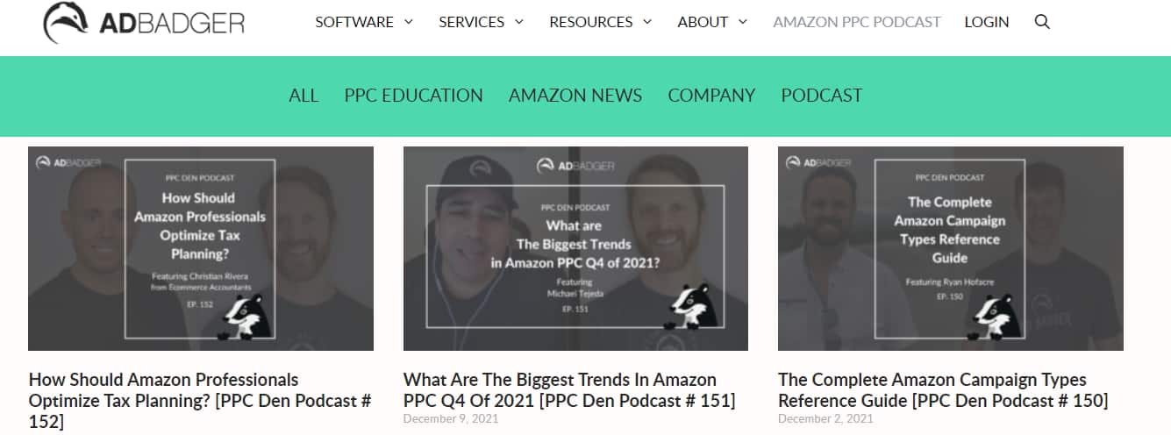Open title link for PPC Den Podcast # 152
1171x435 pixels.
click(x=200, y=401)
